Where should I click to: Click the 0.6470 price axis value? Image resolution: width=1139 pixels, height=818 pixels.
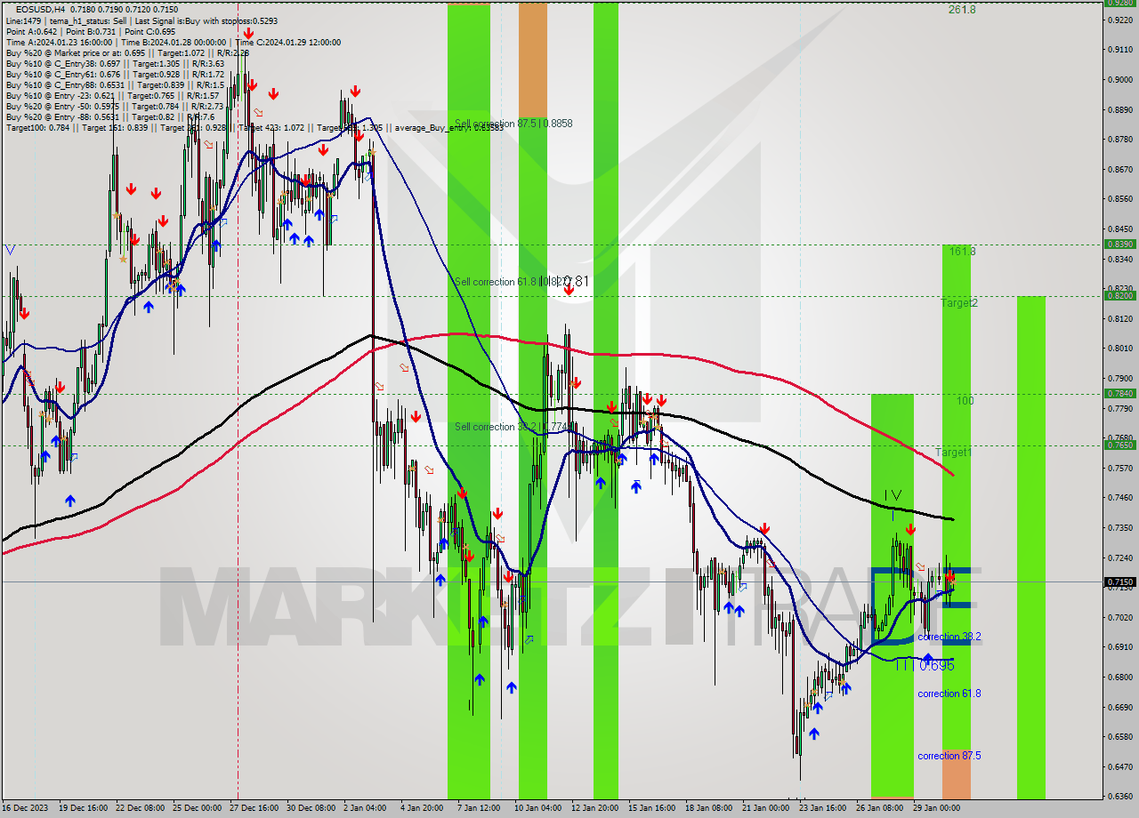click(1119, 766)
